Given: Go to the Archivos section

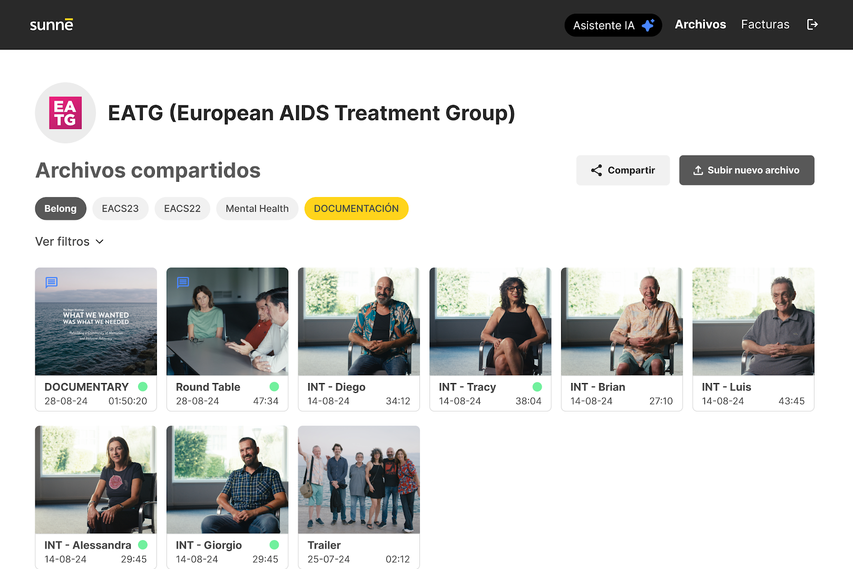Looking at the screenshot, I should click(700, 24).
